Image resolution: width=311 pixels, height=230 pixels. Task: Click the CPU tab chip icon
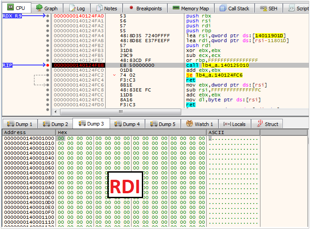(x=10, y=7)
